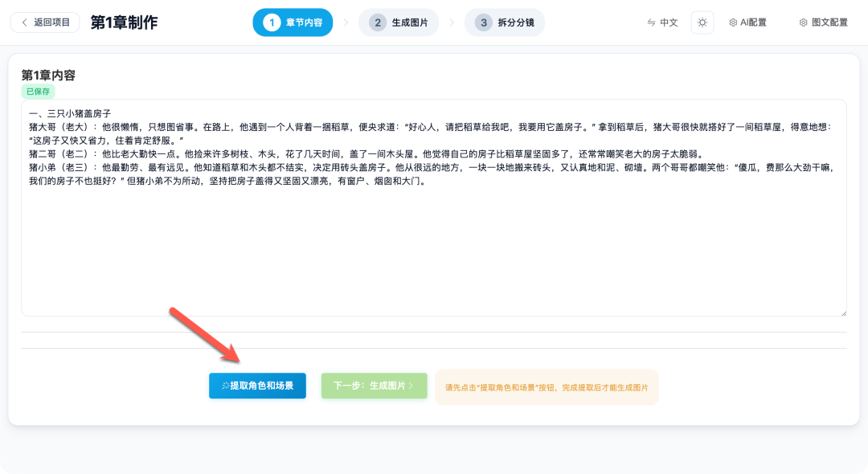This screenshot has height=474, width=868.
Task: Click inside the chapter content text area
Action: point(434,209)
